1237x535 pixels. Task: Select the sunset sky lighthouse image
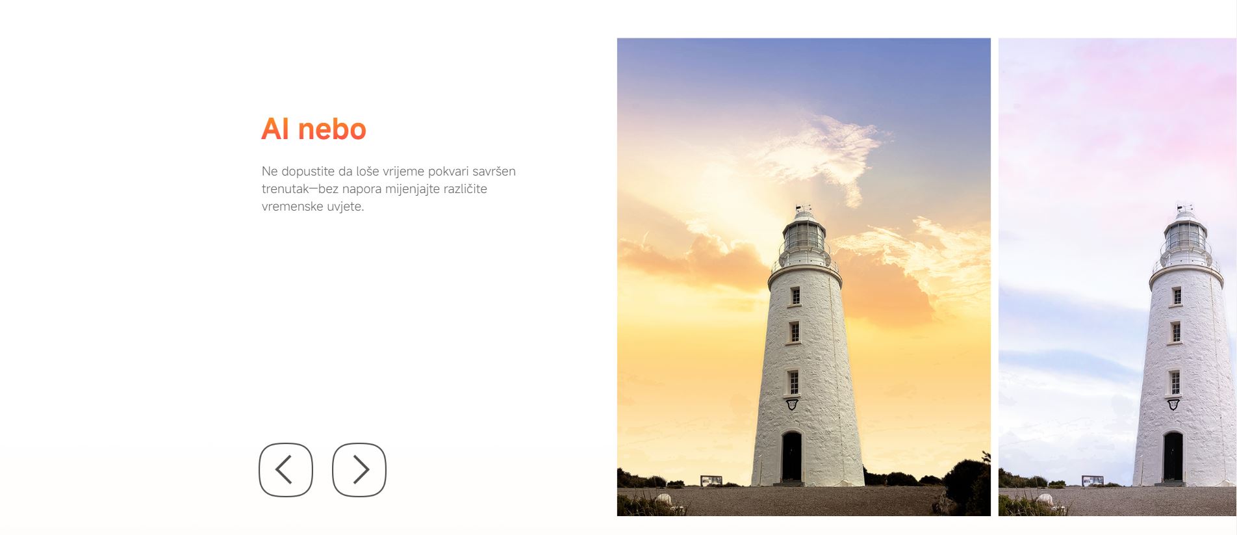coord(804,277)
